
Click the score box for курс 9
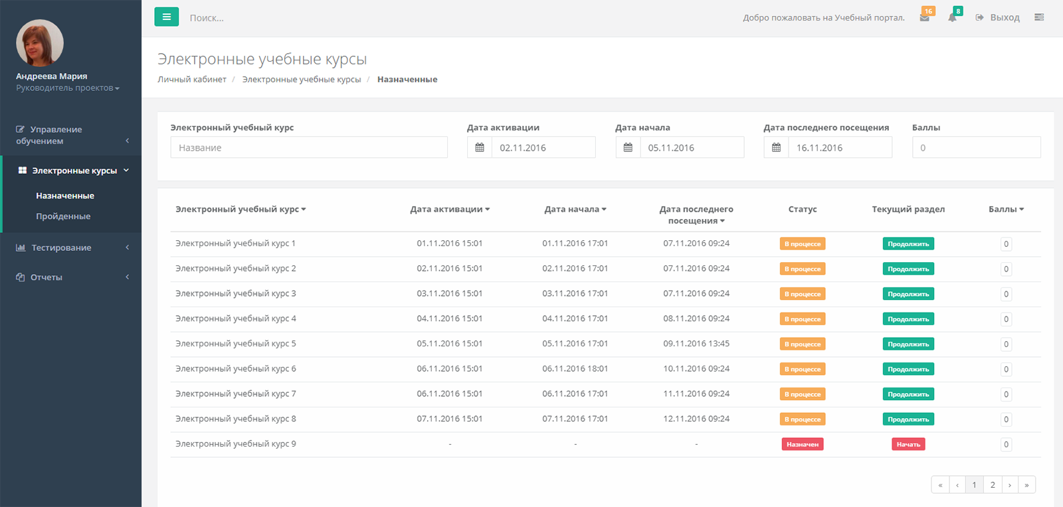tap(1006, 445)
